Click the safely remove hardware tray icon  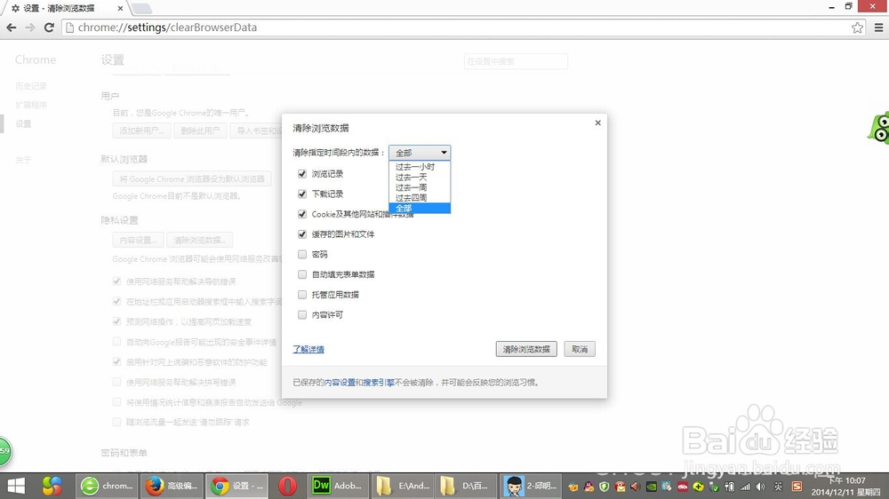[x=714, y=487]
